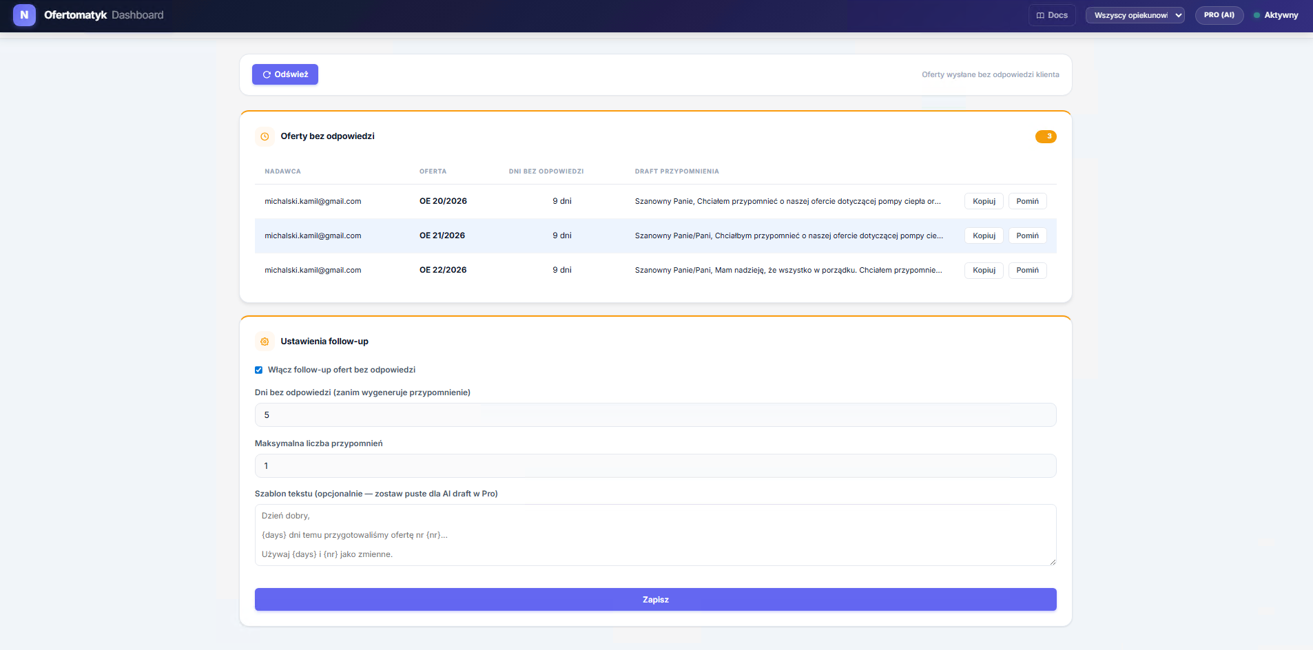Save follow-up settings with Zapisz
Screen dimensions: 1313x650
tap(654, 600)
